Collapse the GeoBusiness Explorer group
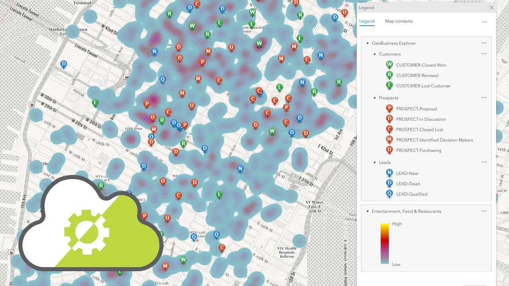 (x=367, y=43)
